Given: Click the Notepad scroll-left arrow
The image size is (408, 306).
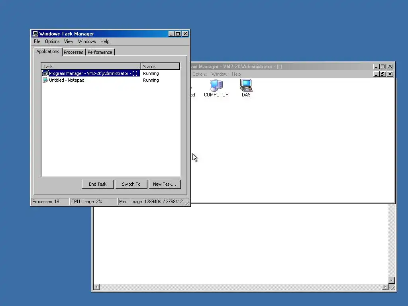Looking at the screenshot, I should [97, 287].
